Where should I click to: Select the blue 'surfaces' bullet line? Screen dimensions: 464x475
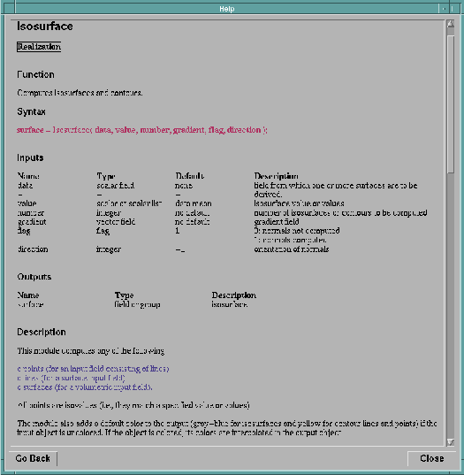pos(85,387)
